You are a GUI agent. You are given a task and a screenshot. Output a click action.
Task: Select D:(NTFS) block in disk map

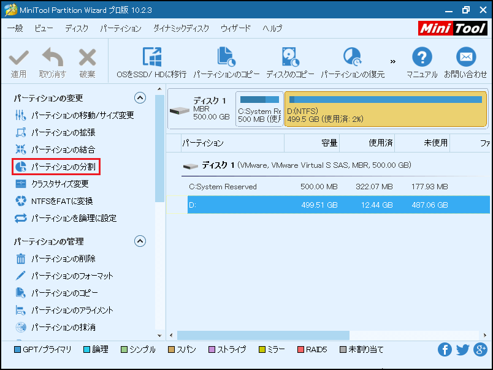coord(386,109)
